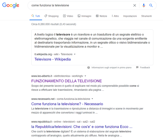Image resolution: width=163 pixels, height=138 pixels.
Task: Open 'la Repubblica/televisioni' result link
Action: click(82, 127)
